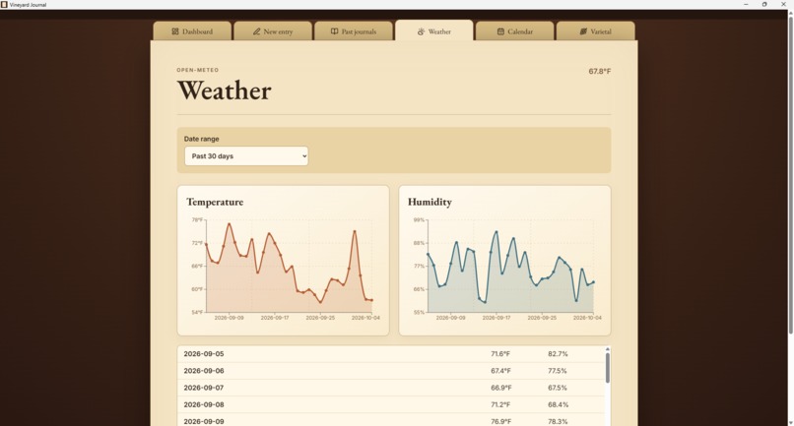Screen dimensions: 794x426
Task: Click the 67.4°F temperature cell
Action: 500,371
